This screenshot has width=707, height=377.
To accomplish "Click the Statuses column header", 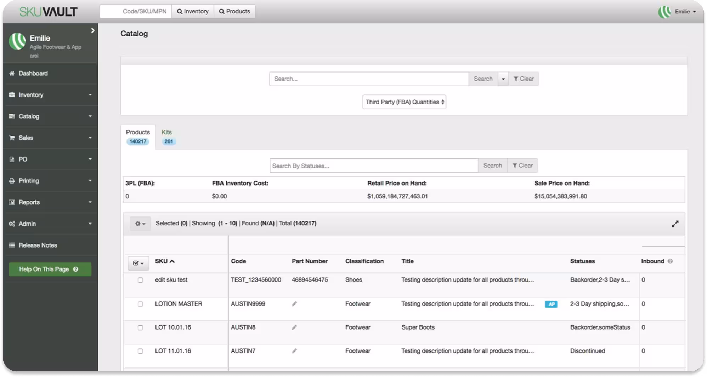I will coord(582,261).
